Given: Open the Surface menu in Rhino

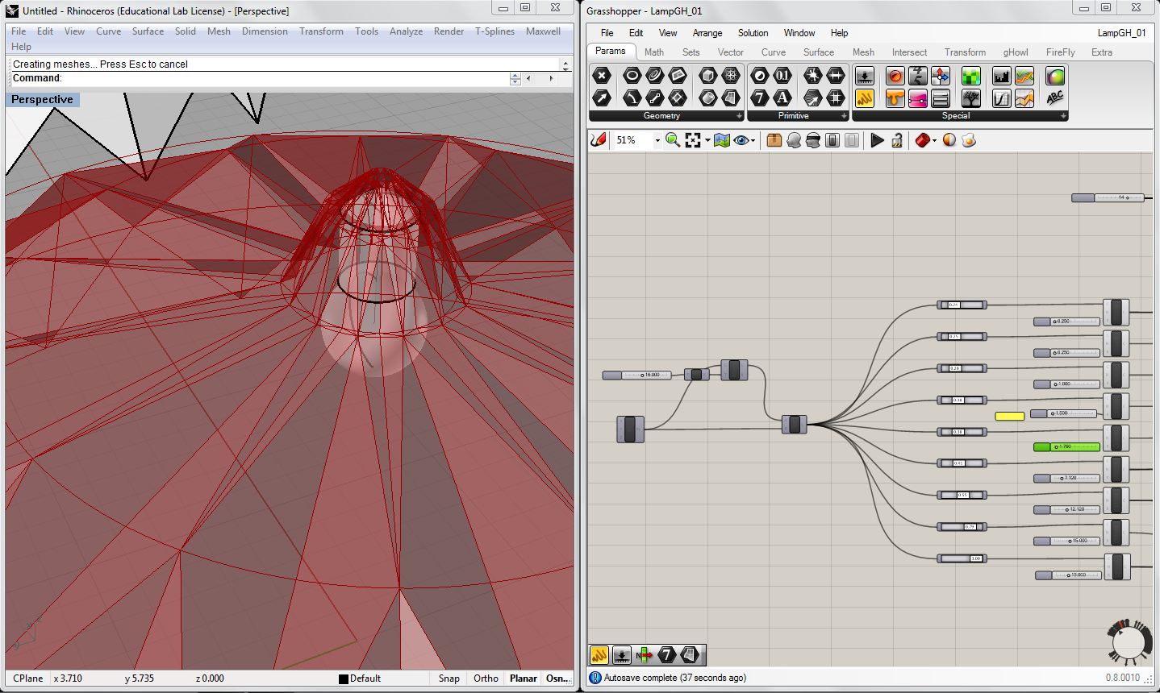Looking at the screenshot, I should (148, 31).
